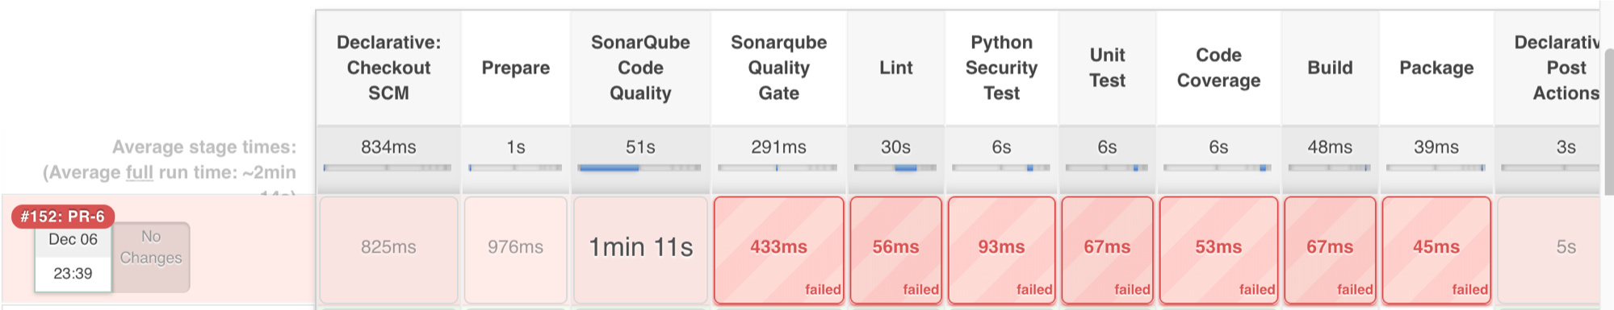Click the SonarQube Code Quality 51s progress bar
1614x310 pixels.
639,167
